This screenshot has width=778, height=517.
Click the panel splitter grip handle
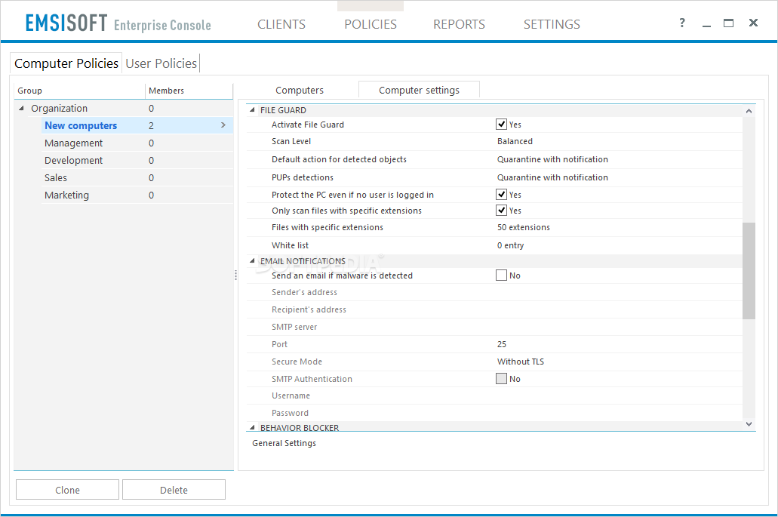(x=235, y=275)
